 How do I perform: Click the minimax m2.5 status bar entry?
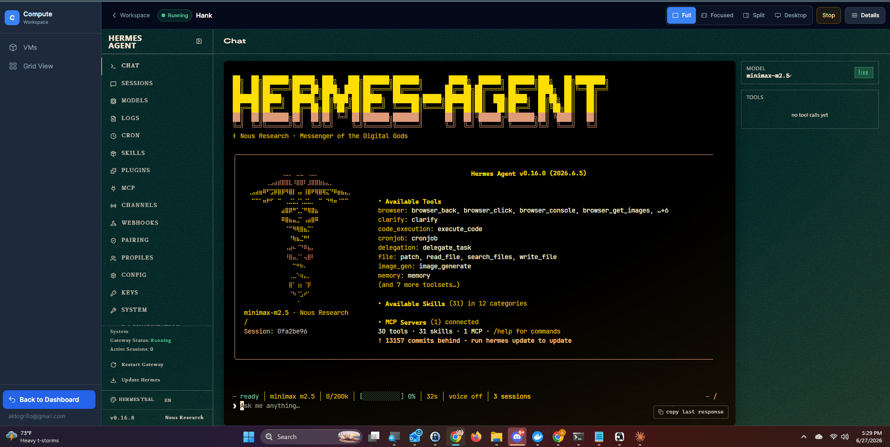pyautogui.click(x=292, y=397)
